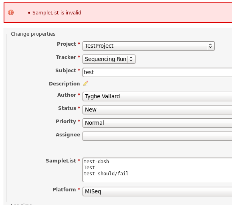Click the Description pencil edit icon
Screen dimensions: 232x205
[85, 83]
